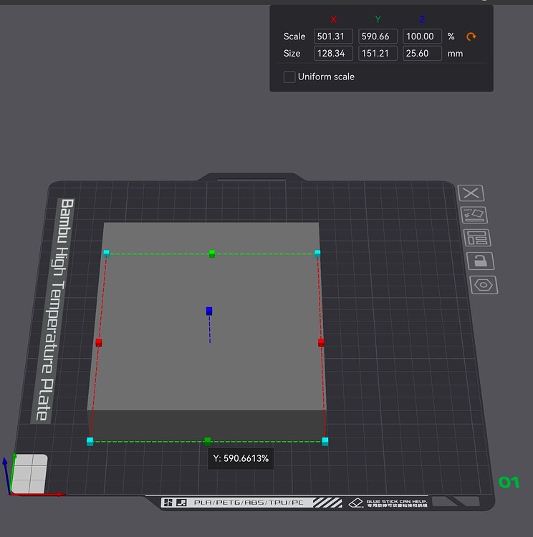Enable the Uniform scale checkbox
The height and width of the screenshot is (537, 533).
[289, 77]
